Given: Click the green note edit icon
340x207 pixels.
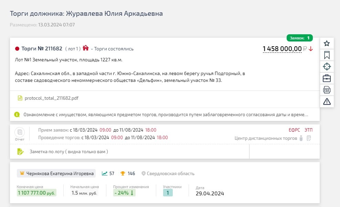Looking at the screenshot, I should (x=20, y=152).
